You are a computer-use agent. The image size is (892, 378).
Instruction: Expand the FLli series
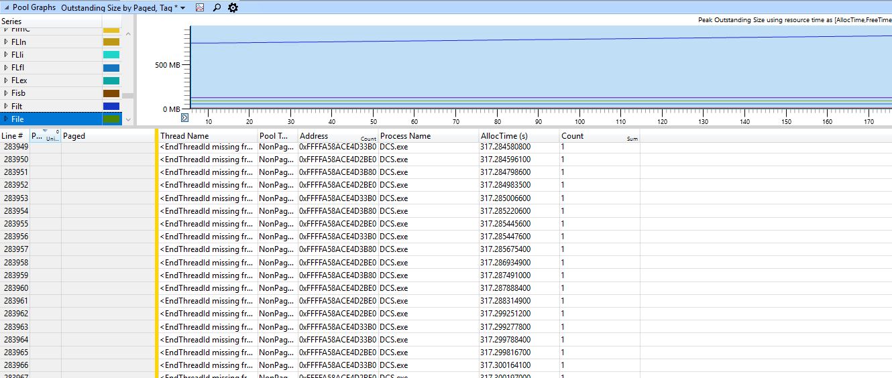(x=6, y=55)
